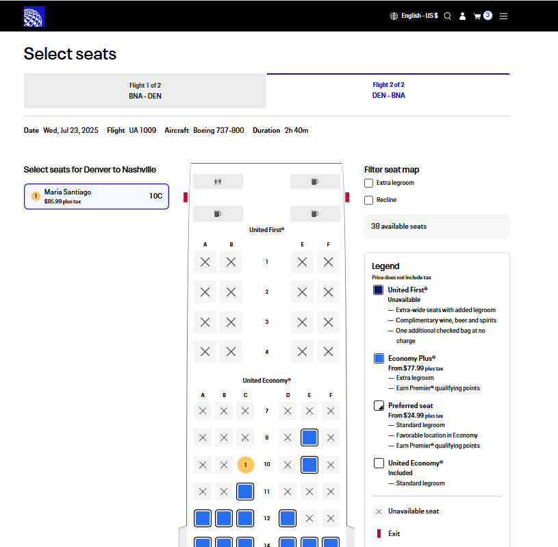Click the 'Wed, Jul 23, 2025' date text
This screenshot has width=558, height=547.
click(71, 130)
